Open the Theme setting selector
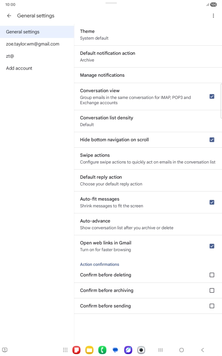The height and width of the screenshot is (356, 222). [x=148, y=35]
